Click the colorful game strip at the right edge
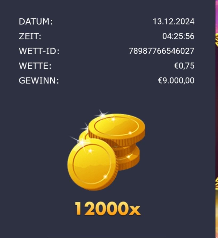The width and height of the screenshot is (218, 238). [217, 119]
